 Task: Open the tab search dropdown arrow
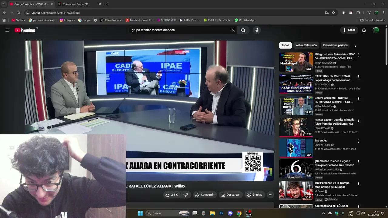tap(4, 4)
